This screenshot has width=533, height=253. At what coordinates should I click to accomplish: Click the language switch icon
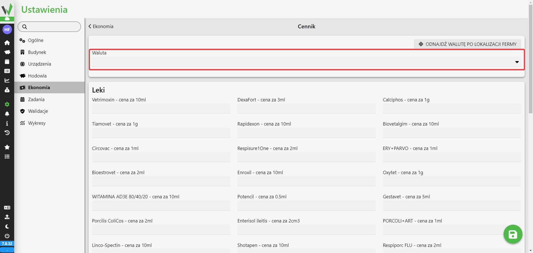coord(7,207)
